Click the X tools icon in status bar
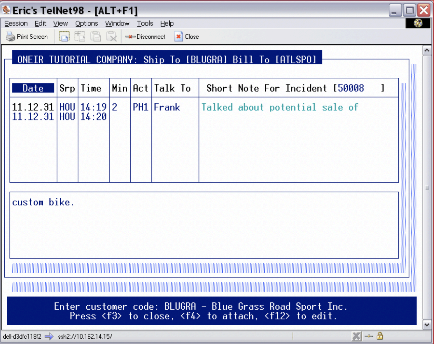 click(357, 336)
